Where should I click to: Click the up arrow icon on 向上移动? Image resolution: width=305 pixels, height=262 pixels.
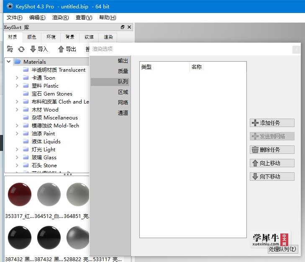coord(255,163)
